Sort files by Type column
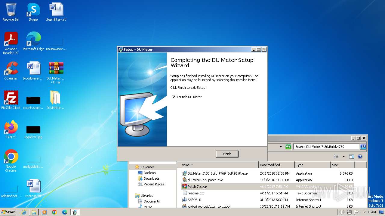The width and height of the screenshot is (385, 216). (x=313, y=165)
